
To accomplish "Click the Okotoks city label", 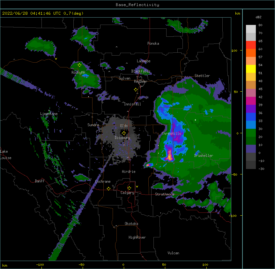I will (x=131, y=224).
